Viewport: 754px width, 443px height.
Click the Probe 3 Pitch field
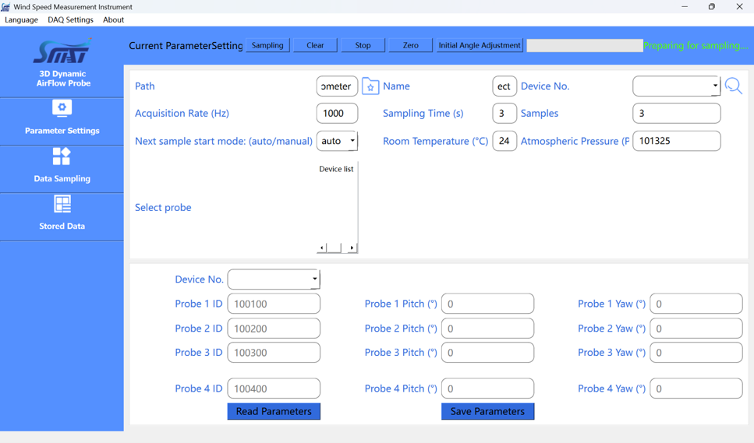tap(487, 352)
